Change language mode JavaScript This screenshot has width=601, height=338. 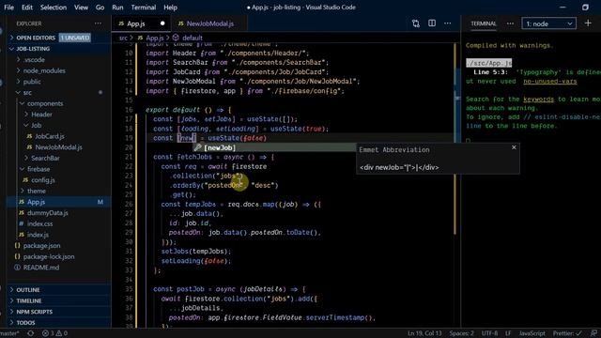(532, 333)
